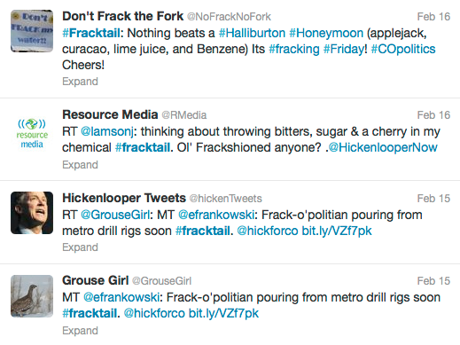460x345 pixels.
Task: Click @GrouseGirl mention in the retweet
Action: [x=115, y=215]
